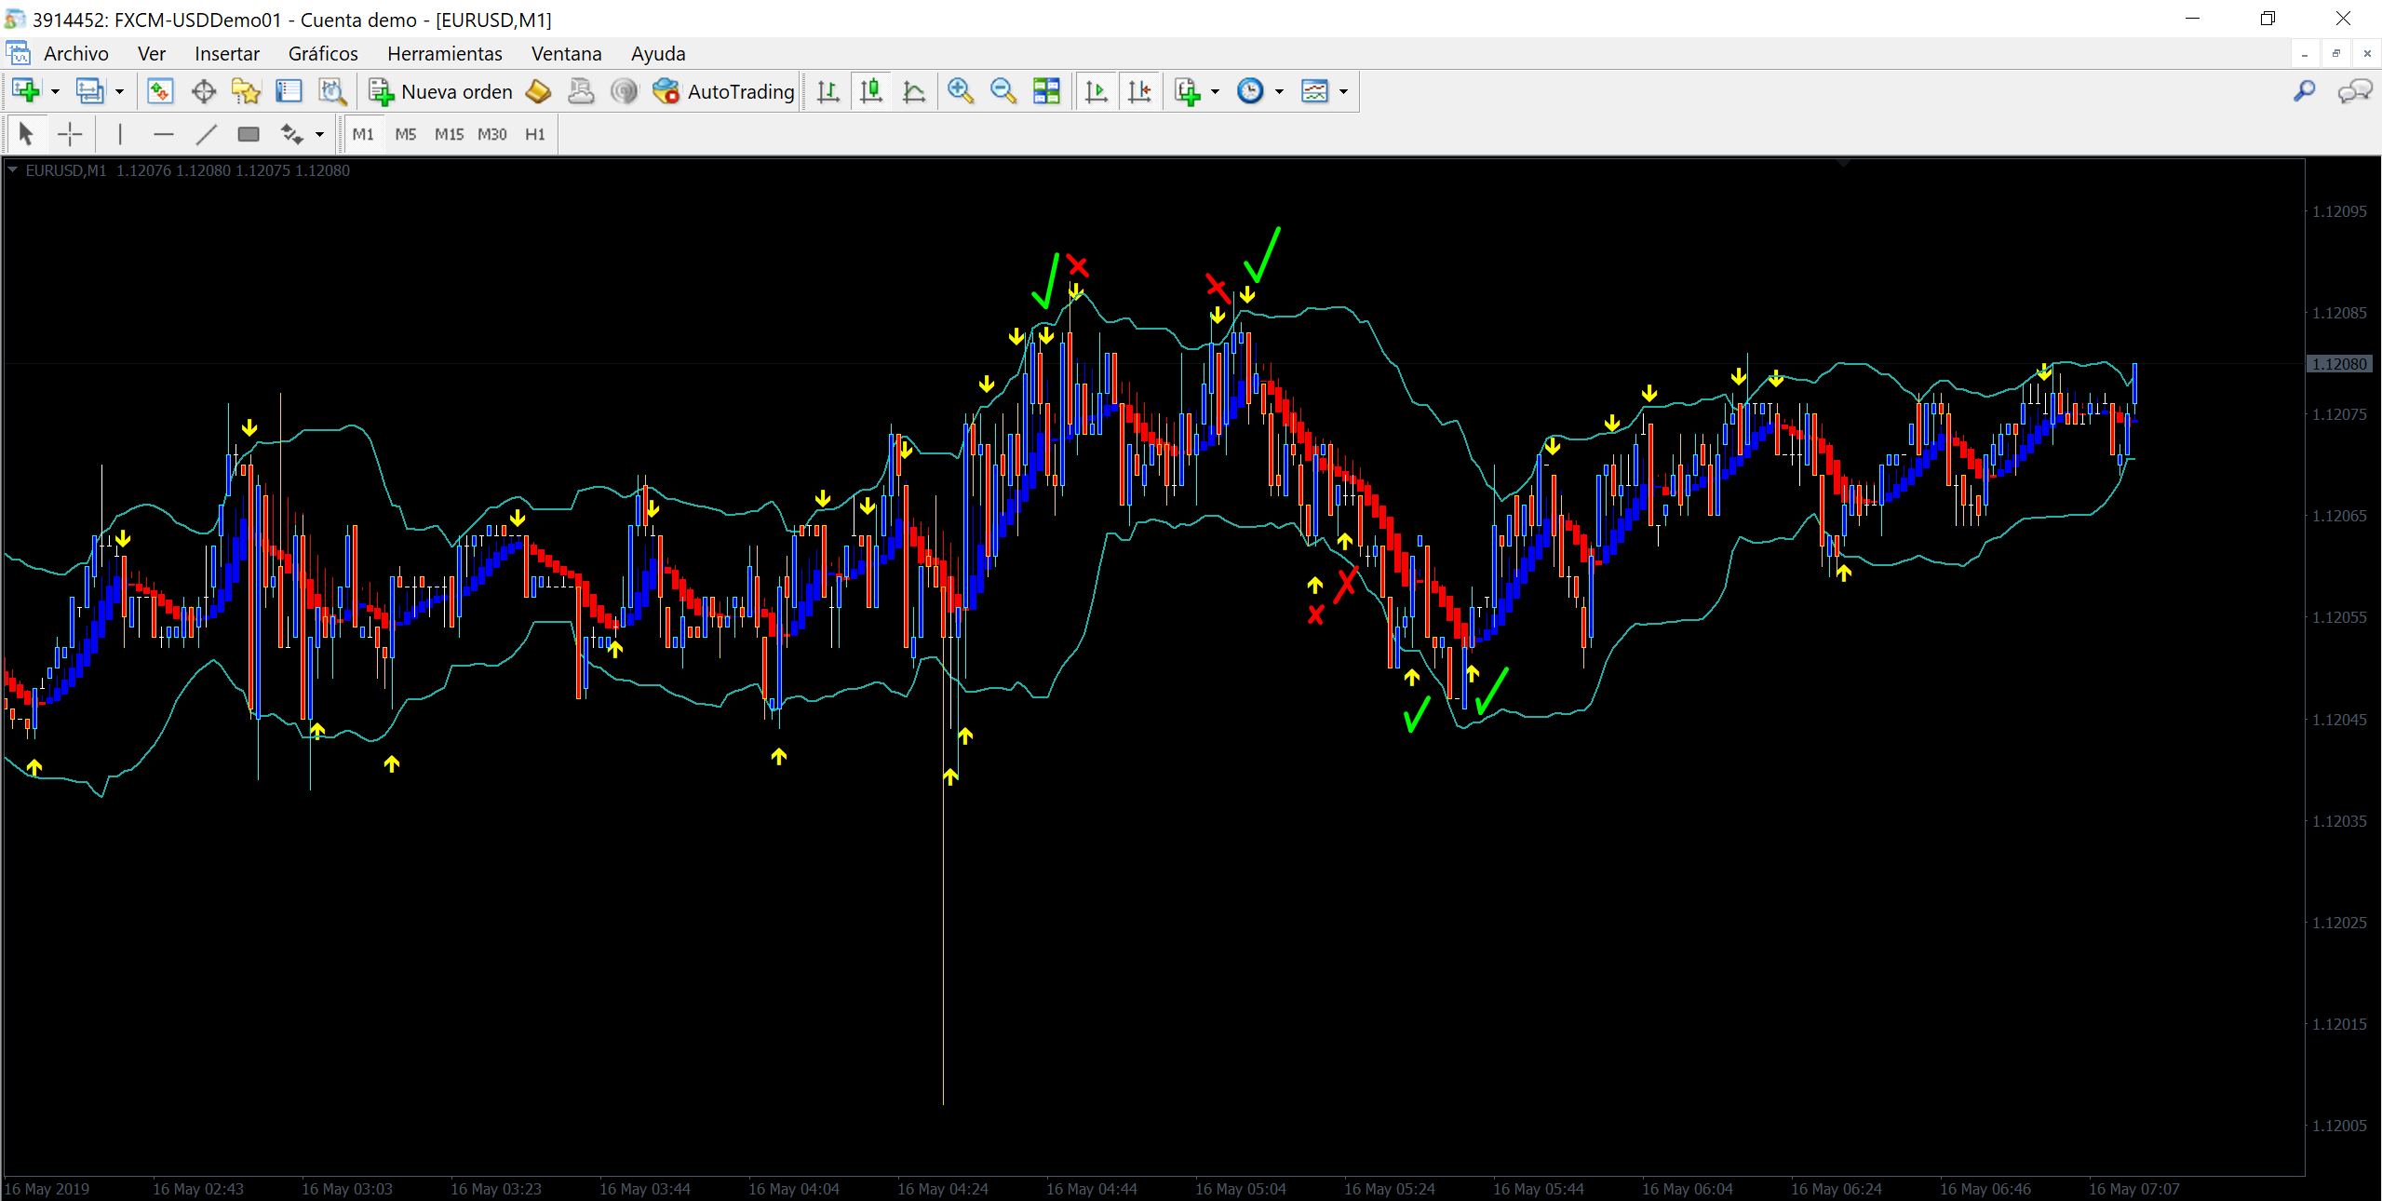Click the 1.12080 current price marker
The width and height of the screenshot is (2382, 1201).
(2339, 364)
